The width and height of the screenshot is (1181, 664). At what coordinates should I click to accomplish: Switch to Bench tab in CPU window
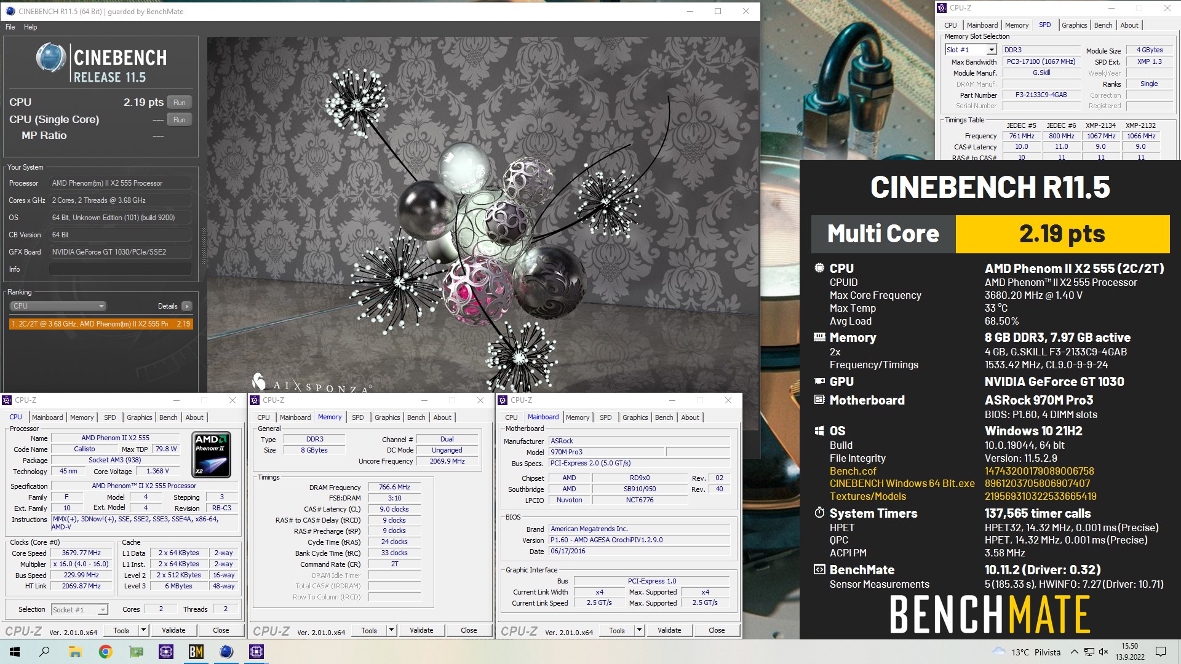168,417
